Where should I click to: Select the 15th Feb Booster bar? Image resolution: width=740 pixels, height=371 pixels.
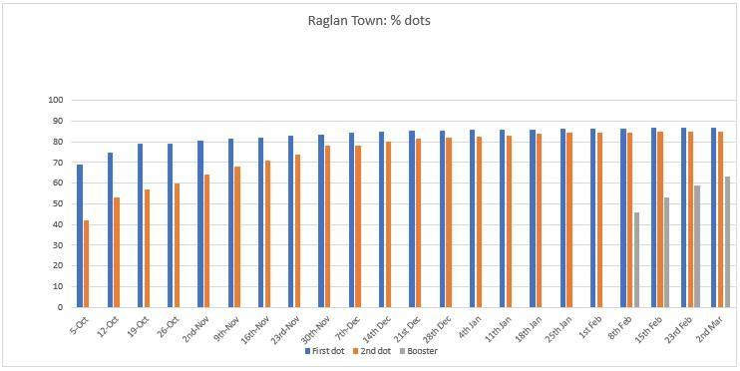tap(666, 252)
